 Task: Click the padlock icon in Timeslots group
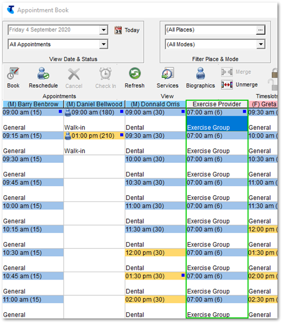click(275, 73)
